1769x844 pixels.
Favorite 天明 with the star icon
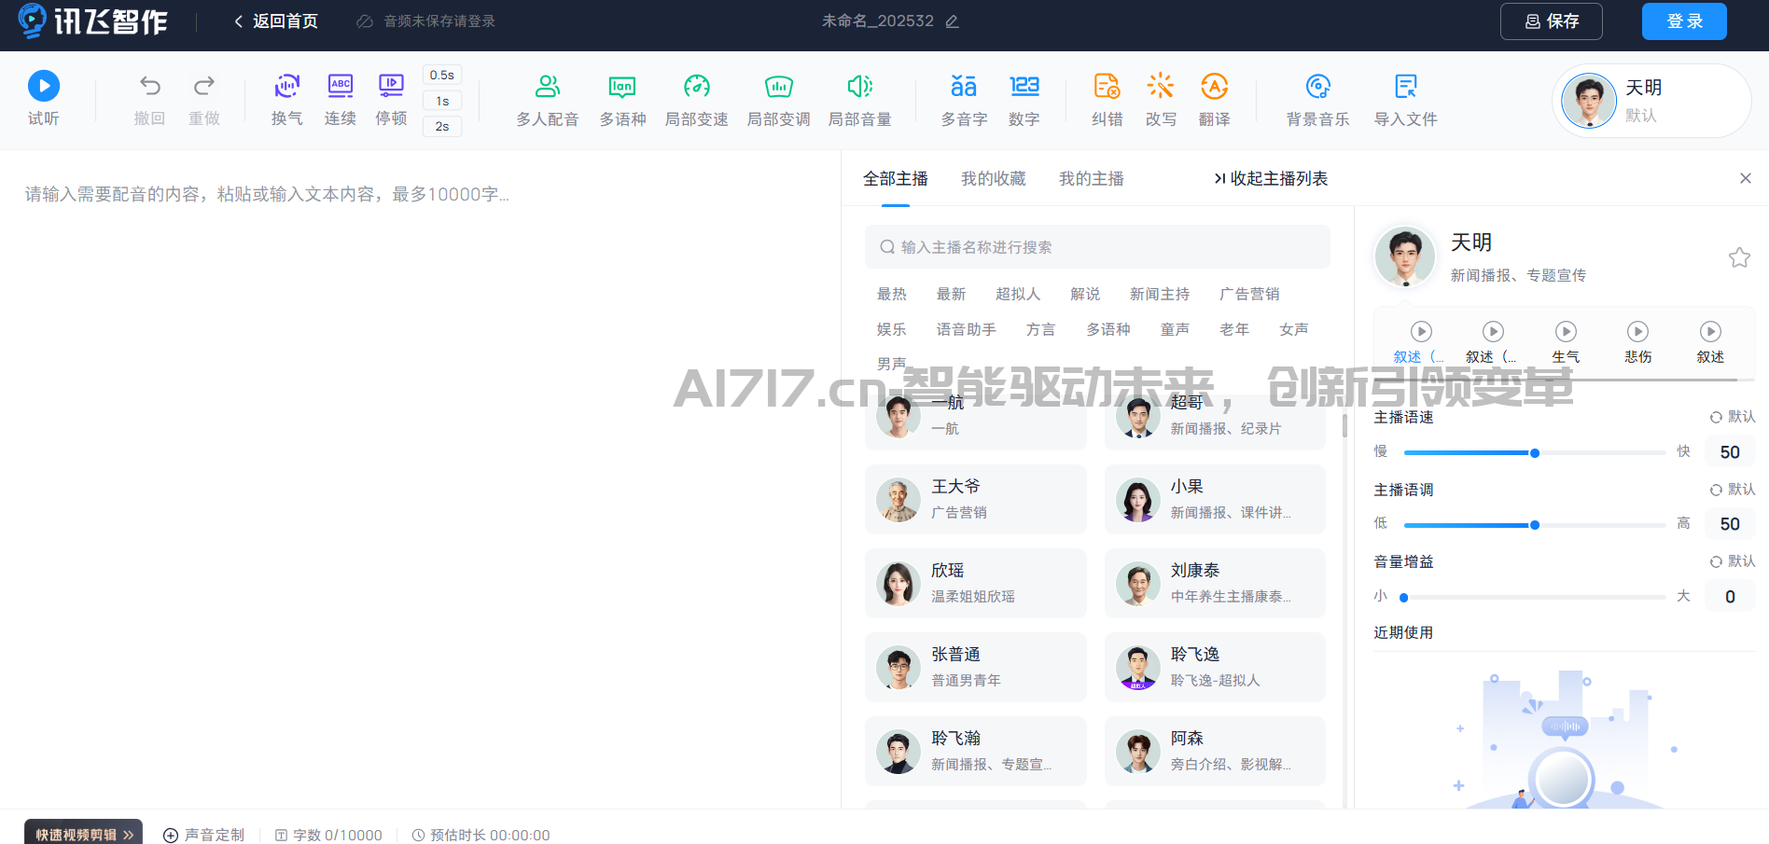coord(1738,257)
